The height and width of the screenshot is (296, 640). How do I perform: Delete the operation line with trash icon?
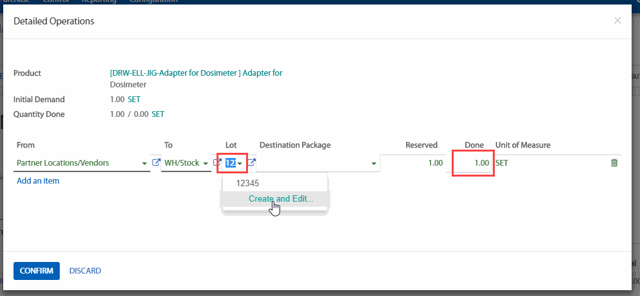coord(614,163)
